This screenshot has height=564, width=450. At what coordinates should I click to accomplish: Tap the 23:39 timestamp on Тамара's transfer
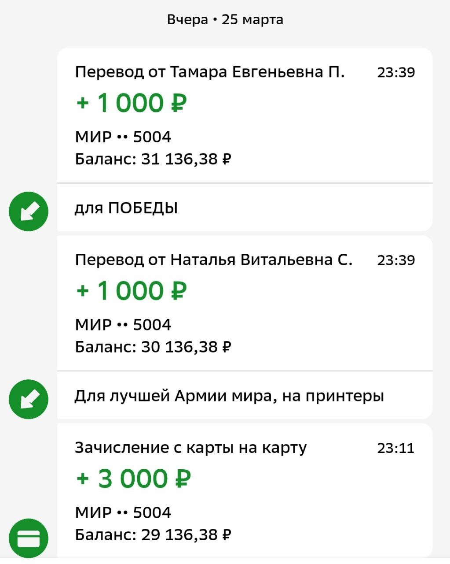pyautogui.click(x=396, y=72)
